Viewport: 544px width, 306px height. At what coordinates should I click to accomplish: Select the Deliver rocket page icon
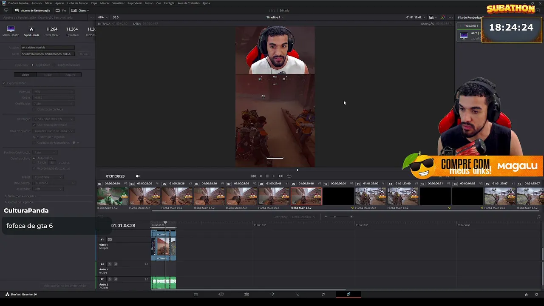point(348,294)
